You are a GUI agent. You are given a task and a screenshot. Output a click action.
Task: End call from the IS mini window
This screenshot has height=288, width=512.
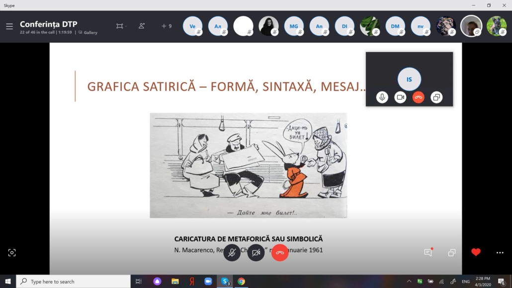(418, 97)
